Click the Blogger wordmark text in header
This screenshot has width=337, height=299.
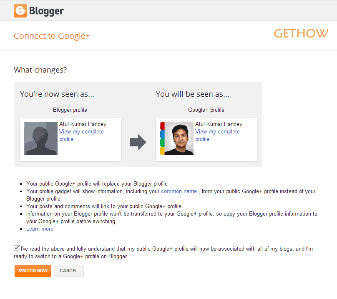(x=46, y=11)
